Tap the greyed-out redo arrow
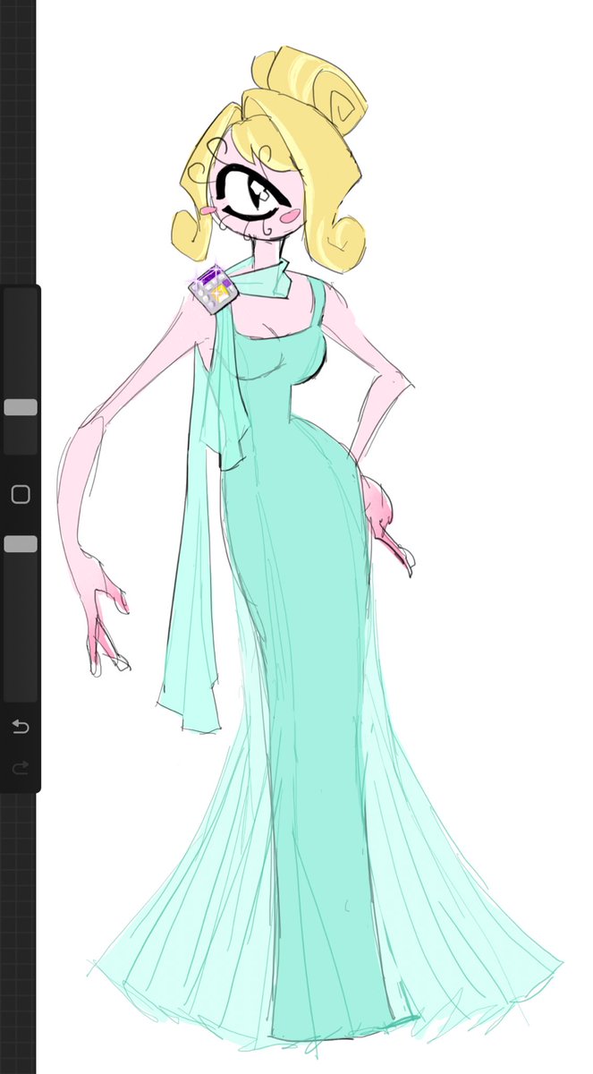The height and width of the screenshot is (1074, 593). coord(21,767)
